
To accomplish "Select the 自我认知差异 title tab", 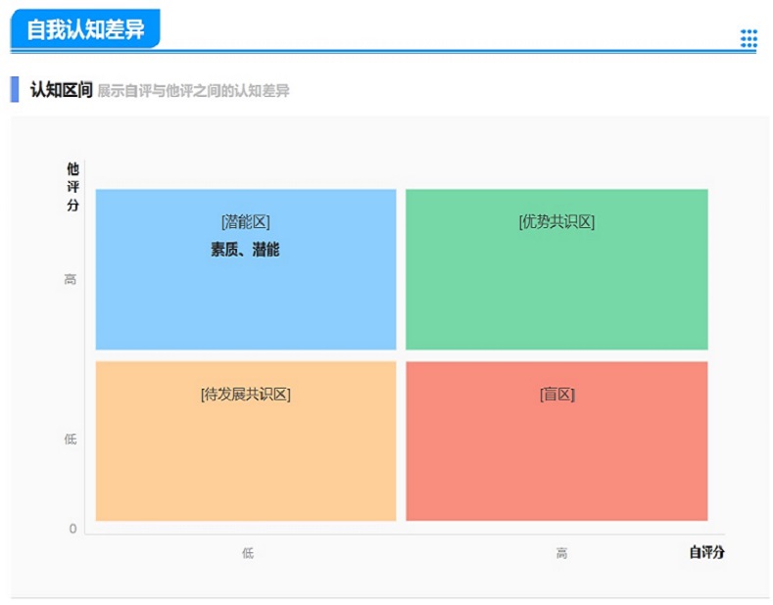I will pyautogui.click(x=85, y=29).
